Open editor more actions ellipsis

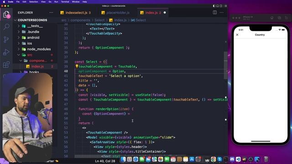pos(221,12)
